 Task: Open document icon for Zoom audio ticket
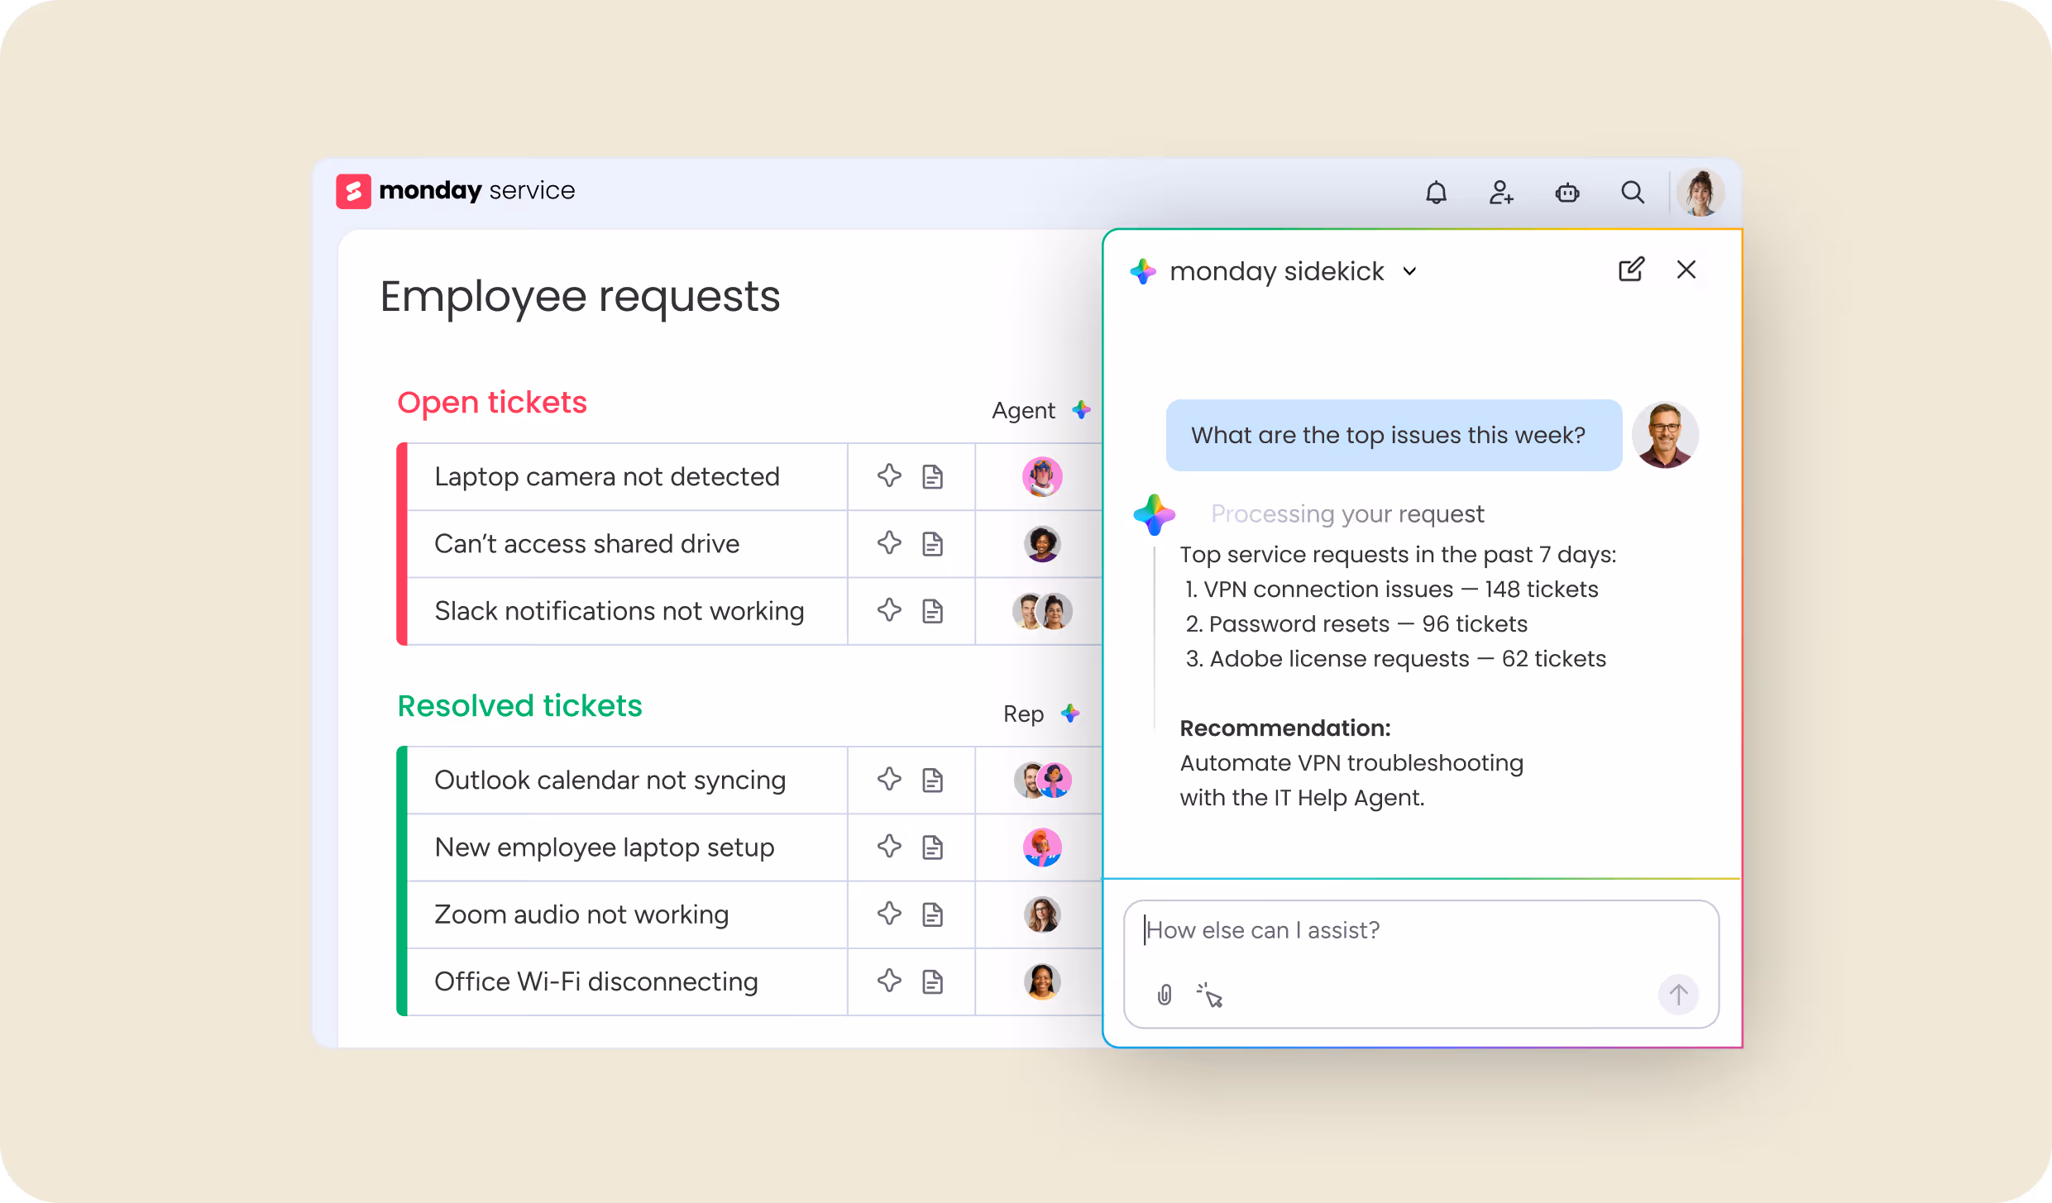932,914
